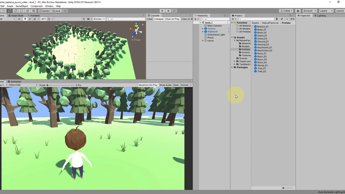Click the Console Collapse button

[159, 19]
